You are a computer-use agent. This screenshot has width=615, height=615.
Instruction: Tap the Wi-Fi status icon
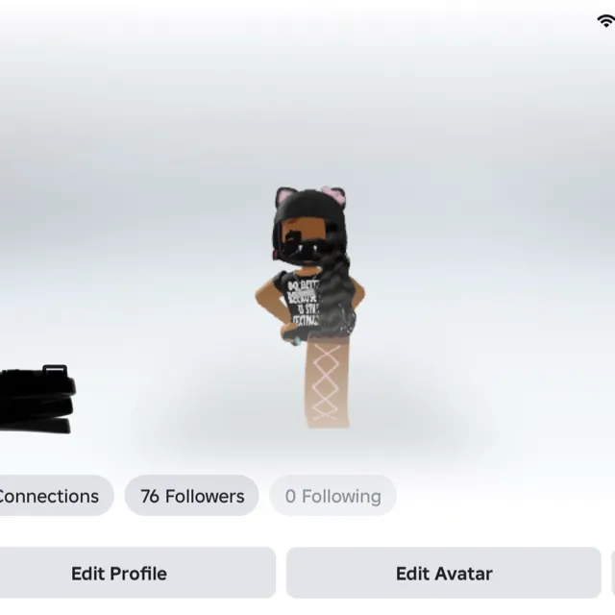606,20
